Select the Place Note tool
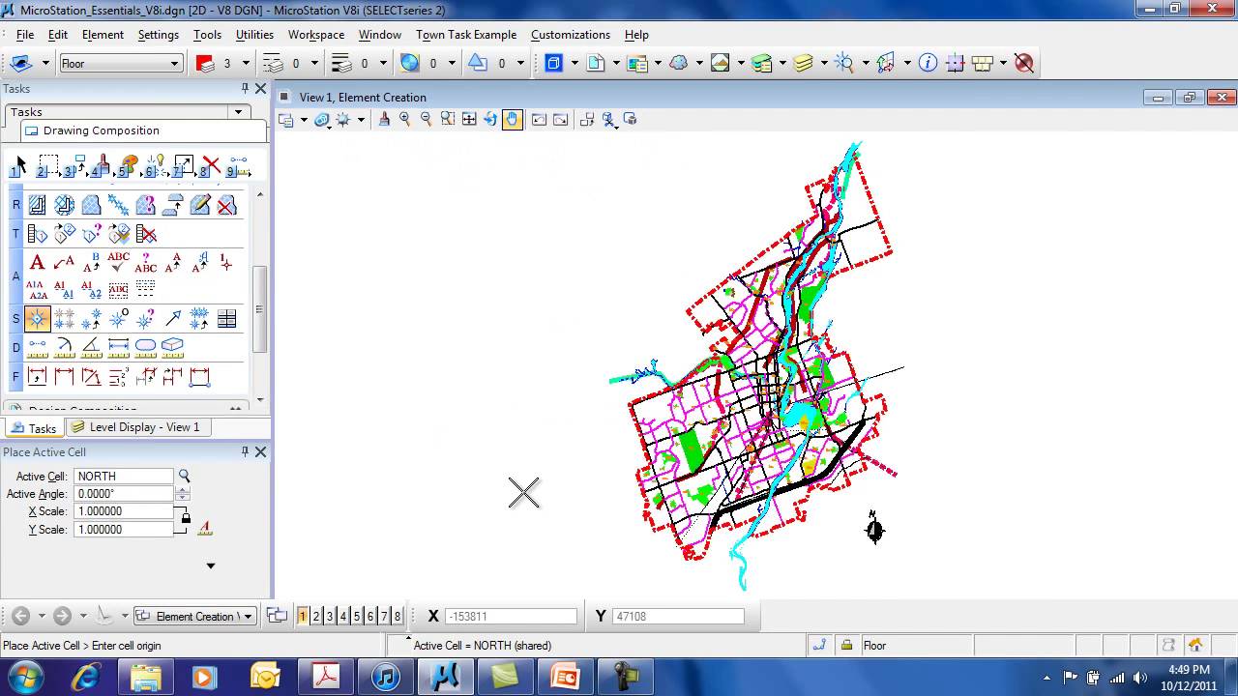 pos(65,262)
